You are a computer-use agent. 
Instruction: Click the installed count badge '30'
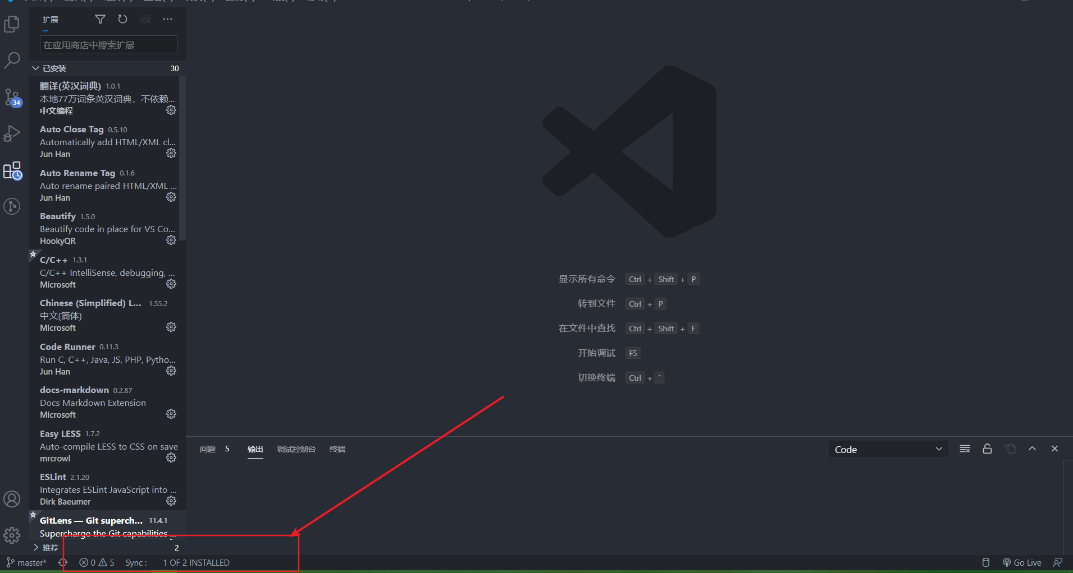point(175,68)
